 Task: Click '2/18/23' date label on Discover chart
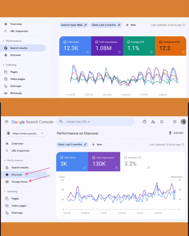point(158,213)
